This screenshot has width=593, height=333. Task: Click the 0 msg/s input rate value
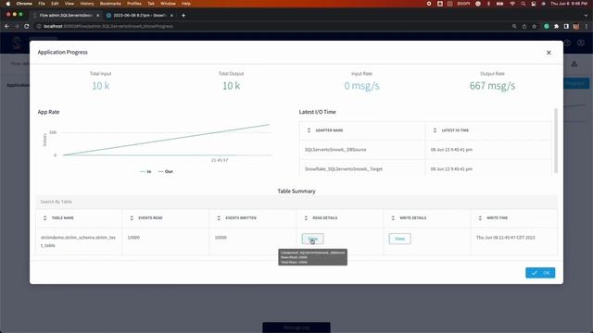click(361, 86)
